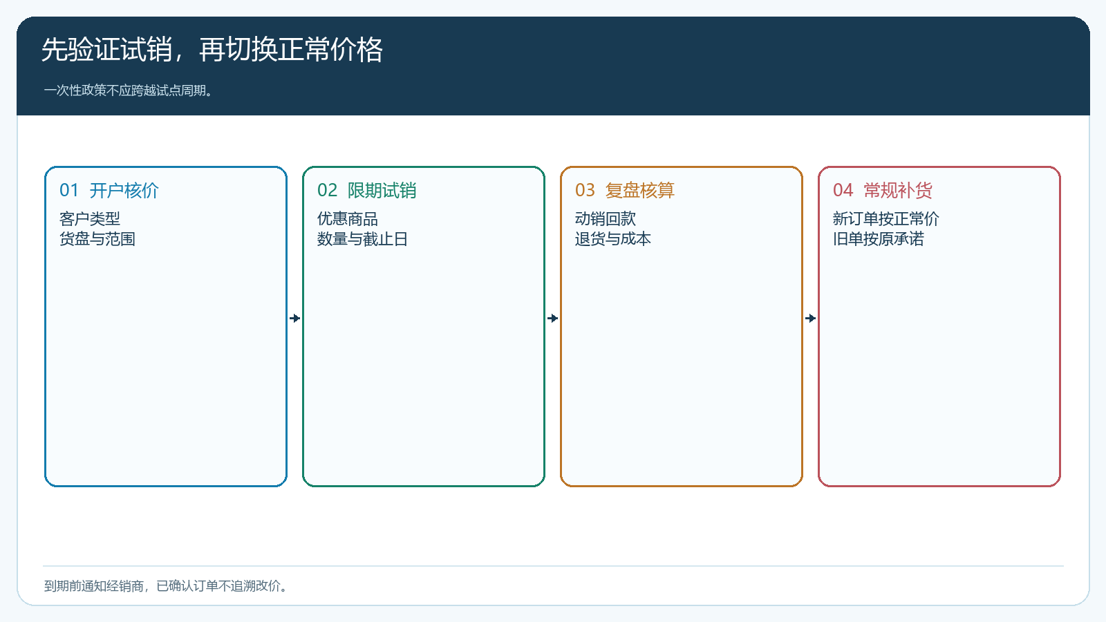Click the text 优惠商品

click(x=348, y=219)
